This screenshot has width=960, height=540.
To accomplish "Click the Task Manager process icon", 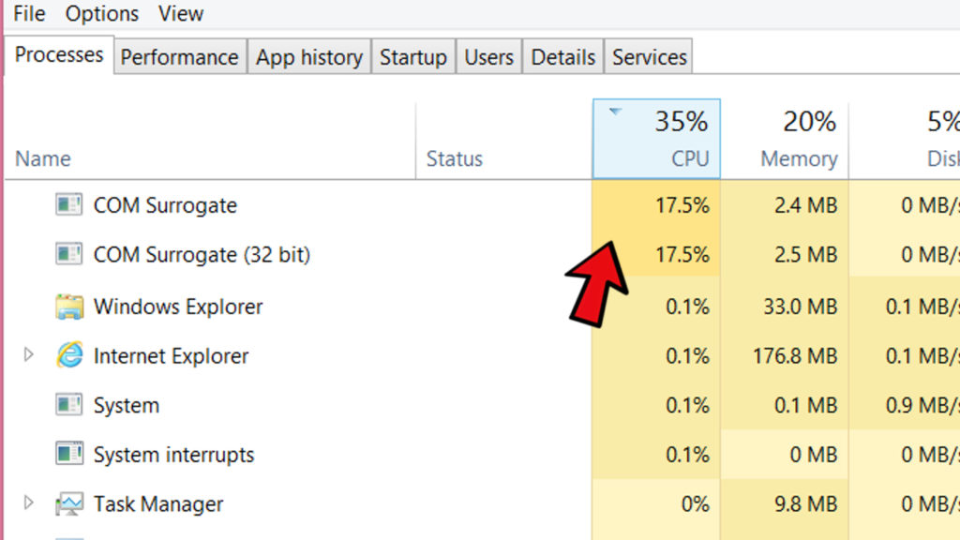I will 68,504.
